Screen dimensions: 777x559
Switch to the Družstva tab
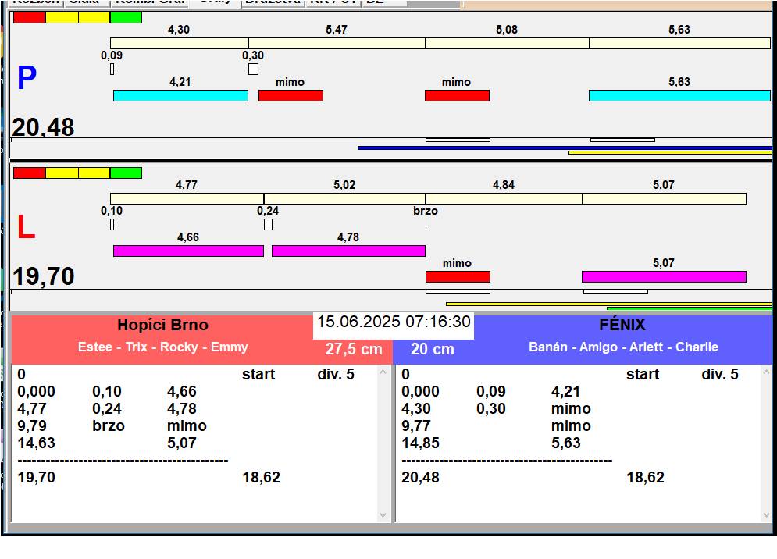pyautogui.click(x=272, y=2)
